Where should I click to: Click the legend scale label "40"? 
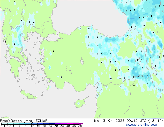pos(68,126)
